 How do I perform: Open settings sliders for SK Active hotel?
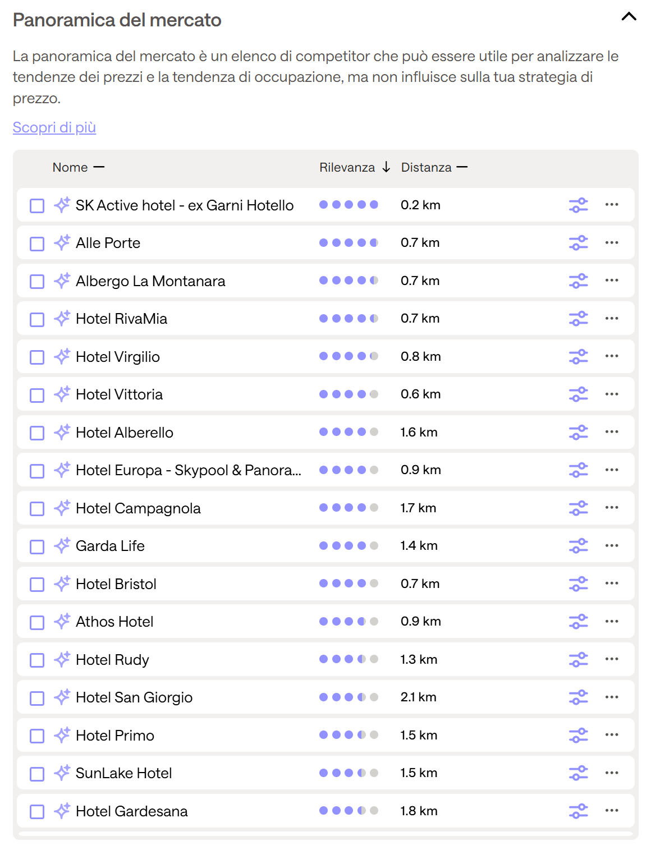pos(578,205)
